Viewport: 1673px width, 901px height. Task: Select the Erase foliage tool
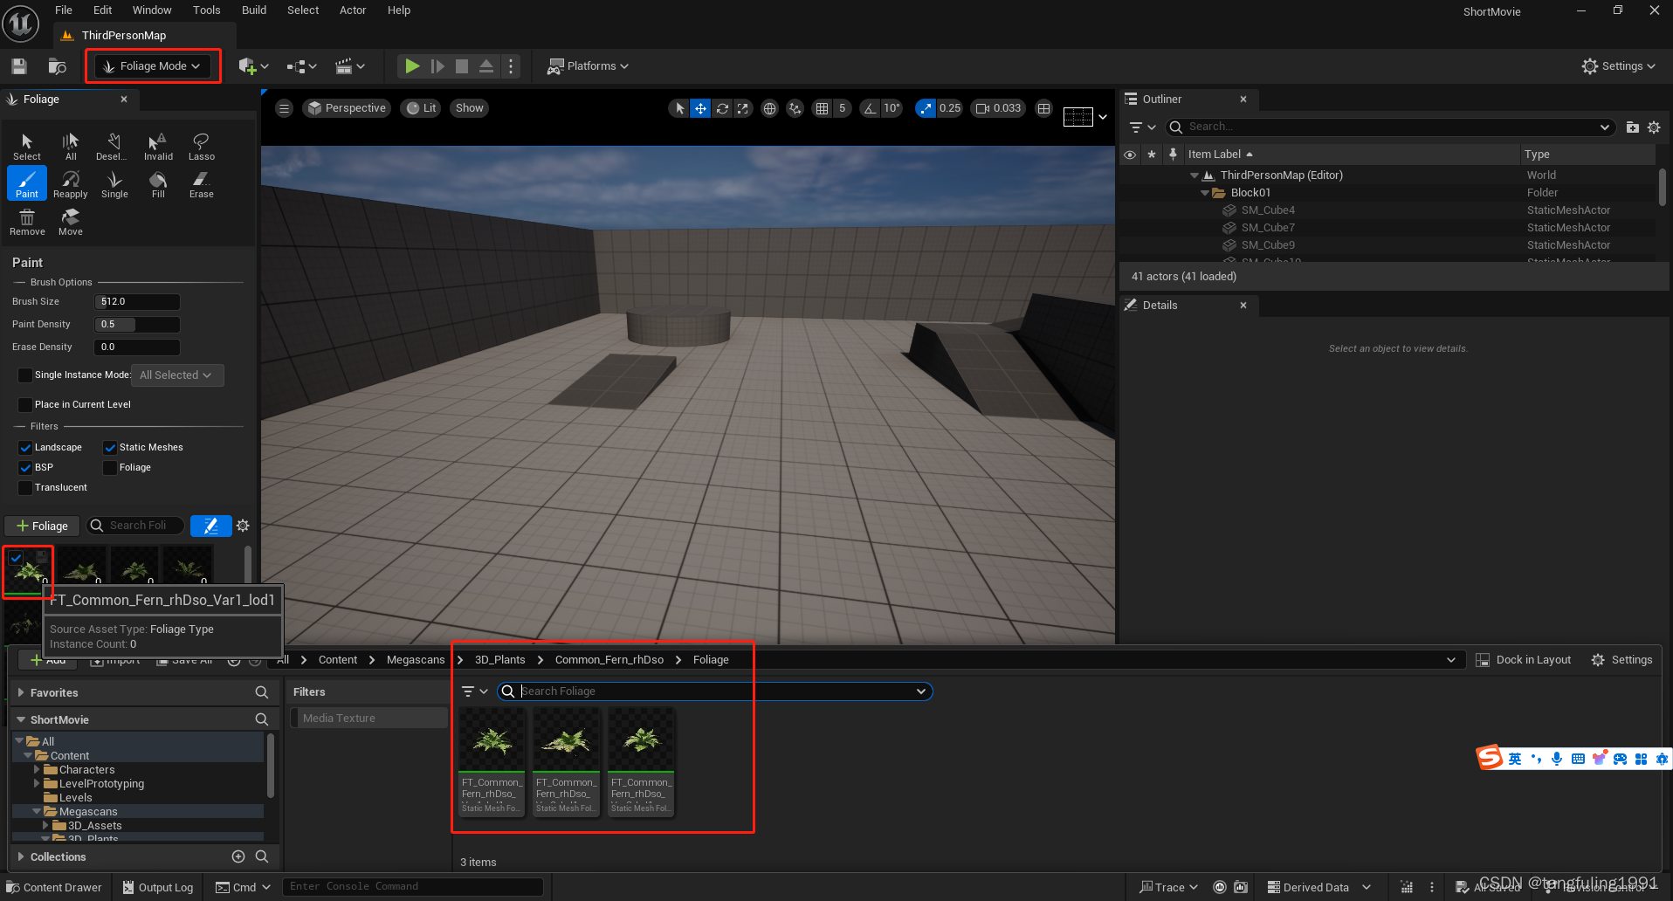point(202,183)
